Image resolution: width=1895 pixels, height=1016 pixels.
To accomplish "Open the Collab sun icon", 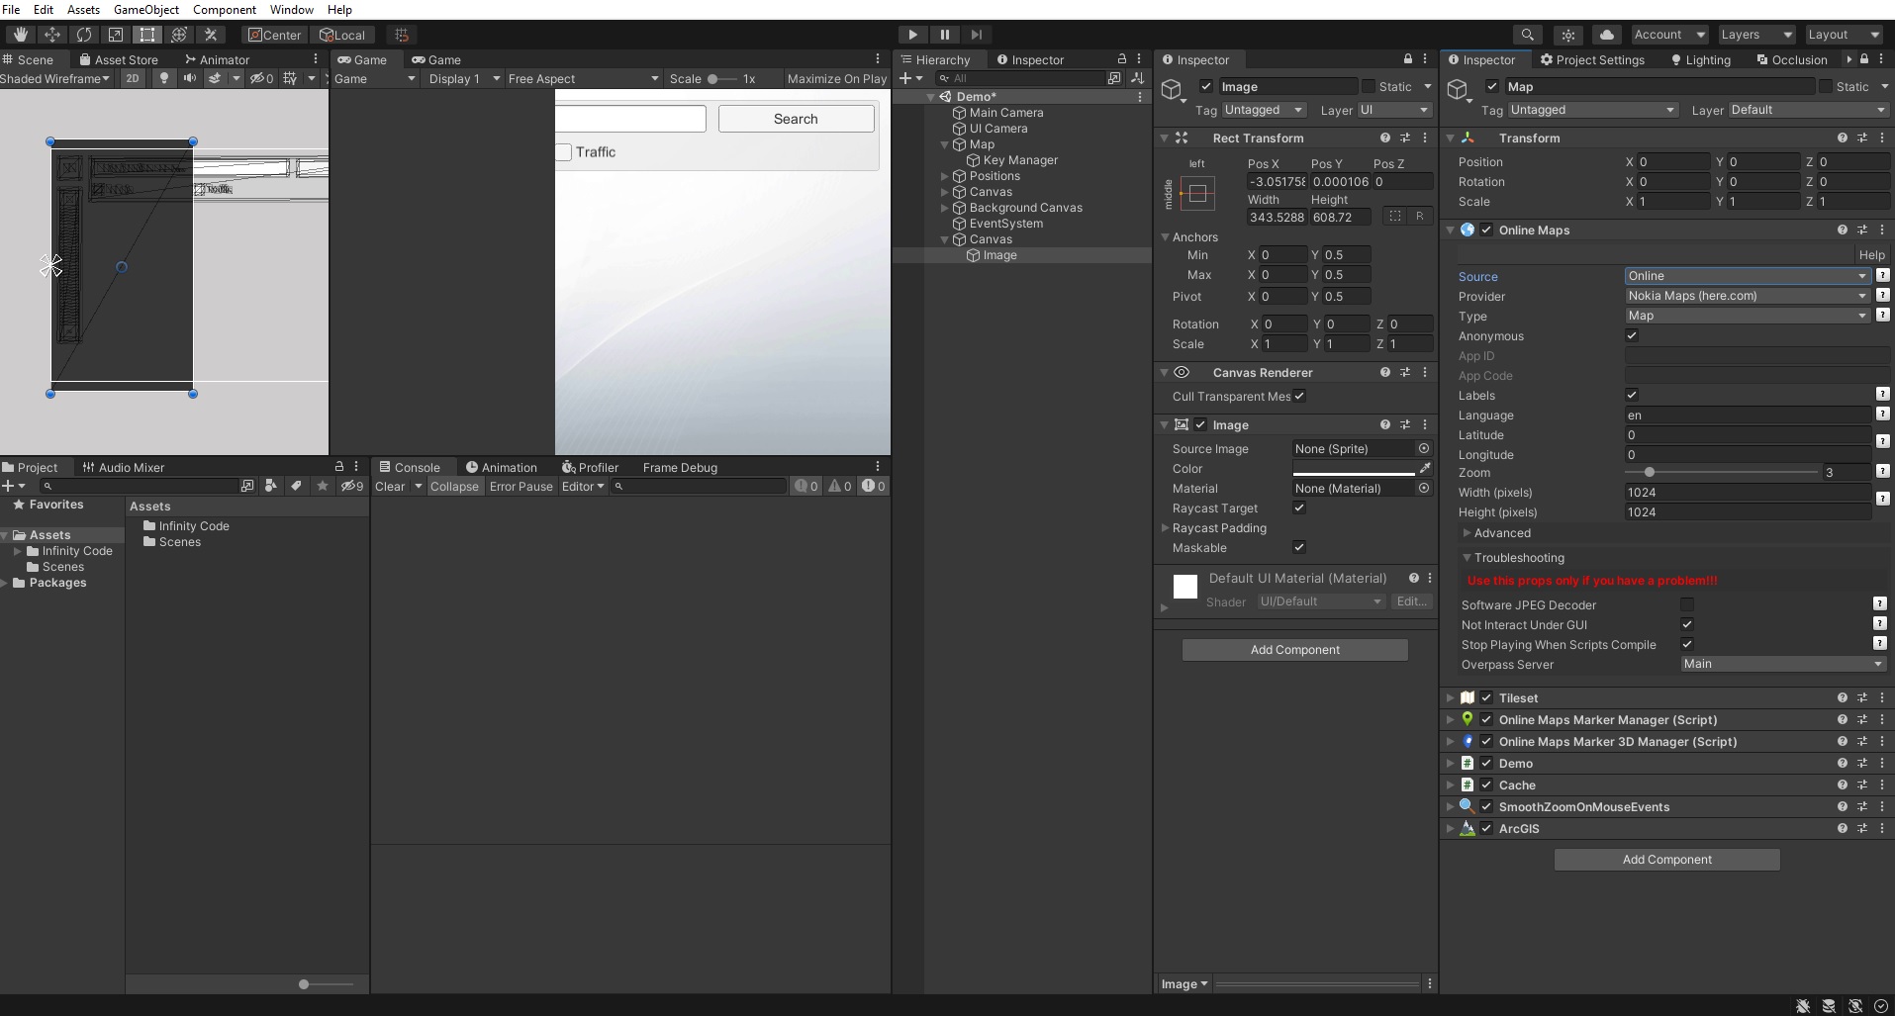I will coord(1568,35).
